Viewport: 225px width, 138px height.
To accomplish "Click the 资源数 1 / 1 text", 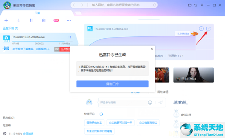I will 176,56.
